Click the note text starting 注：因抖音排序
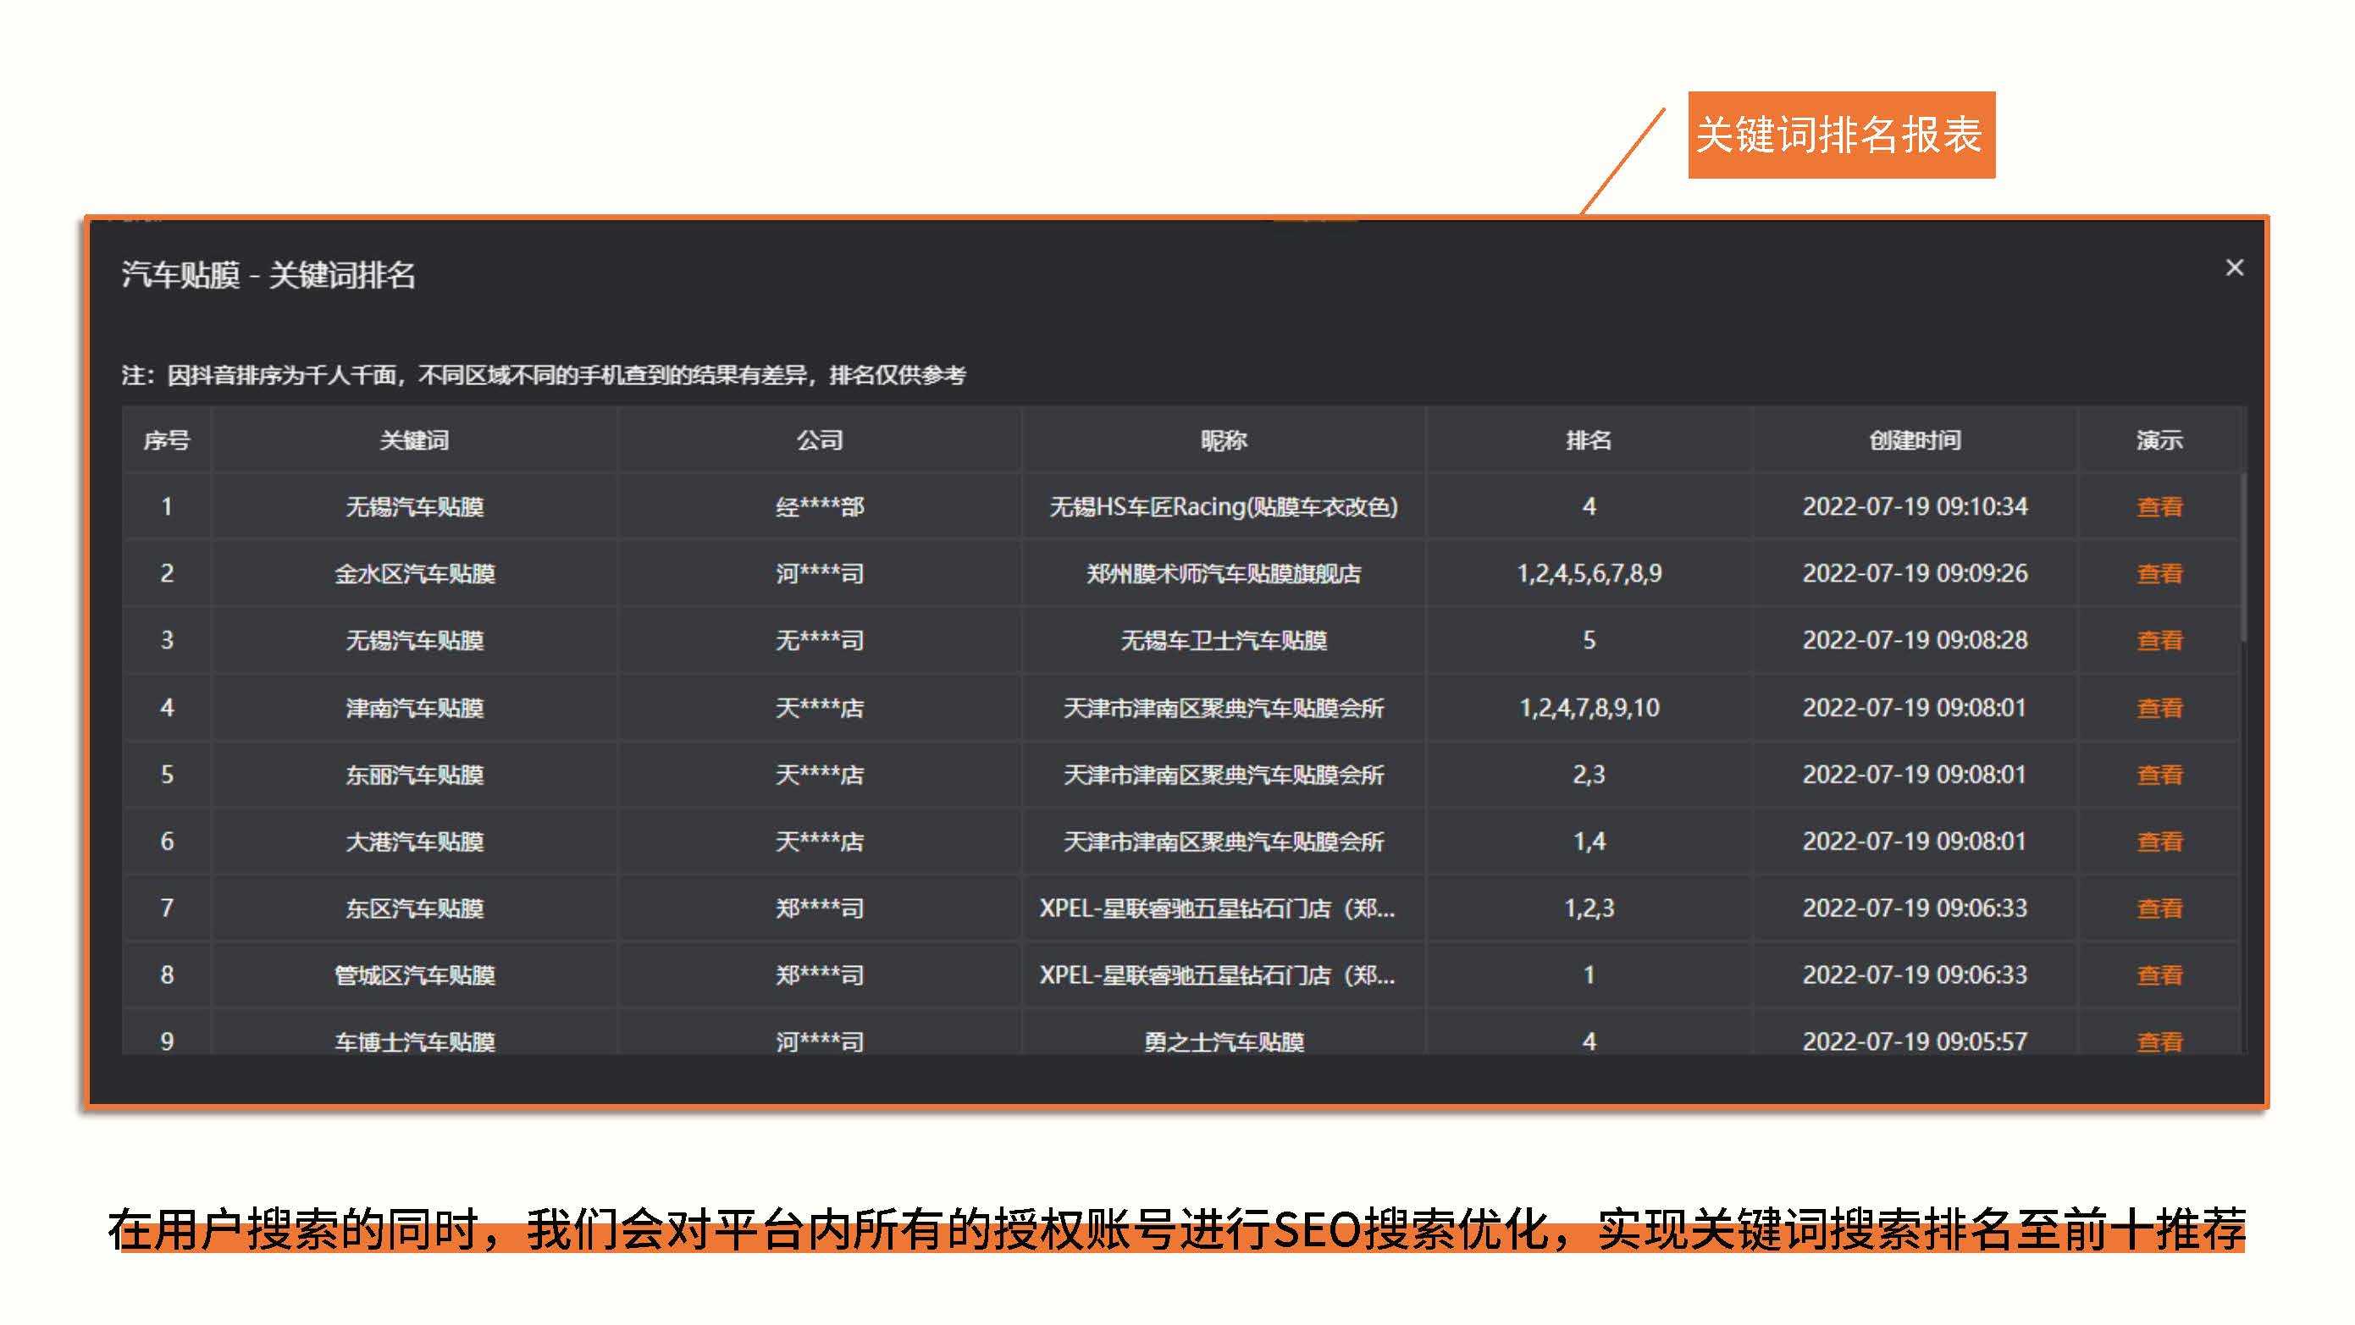This screenshot has width=2355, height=1325. 544,376
